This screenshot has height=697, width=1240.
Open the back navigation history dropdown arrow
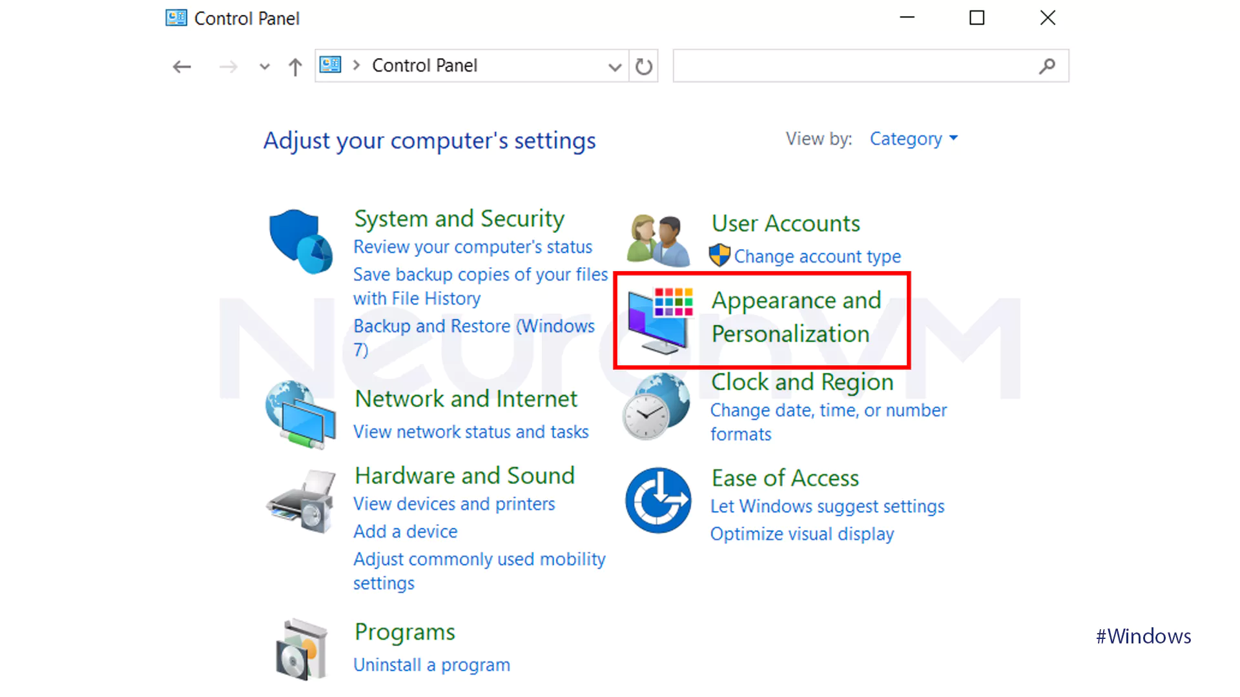coord(263,66)
